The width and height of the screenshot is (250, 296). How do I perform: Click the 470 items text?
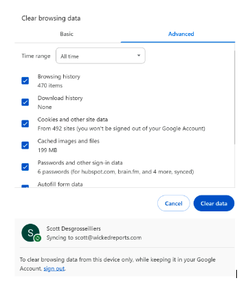(x=50, y=85)
